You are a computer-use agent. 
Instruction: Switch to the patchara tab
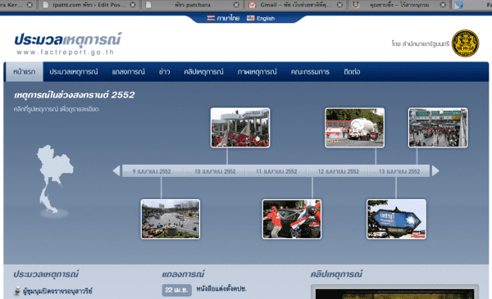pyautogui.click(x=193, y=5)
